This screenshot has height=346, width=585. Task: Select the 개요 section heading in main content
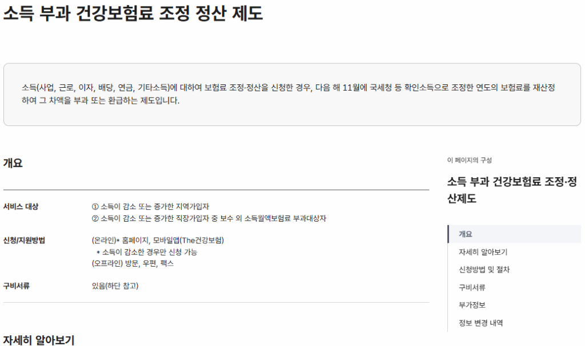coord(13,163)
